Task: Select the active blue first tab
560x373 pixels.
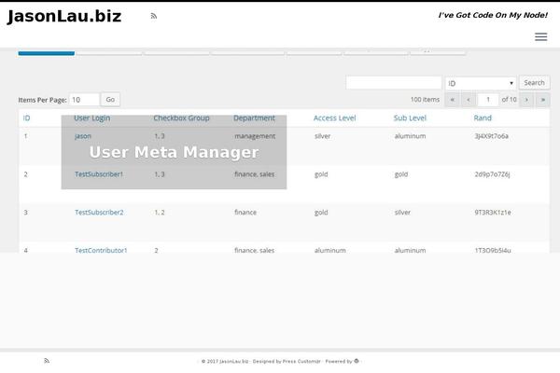Action: 47,52
